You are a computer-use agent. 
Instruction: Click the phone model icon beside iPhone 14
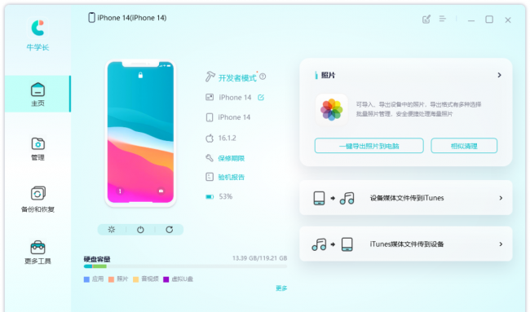pyautogui.click(x=210, y=117)
